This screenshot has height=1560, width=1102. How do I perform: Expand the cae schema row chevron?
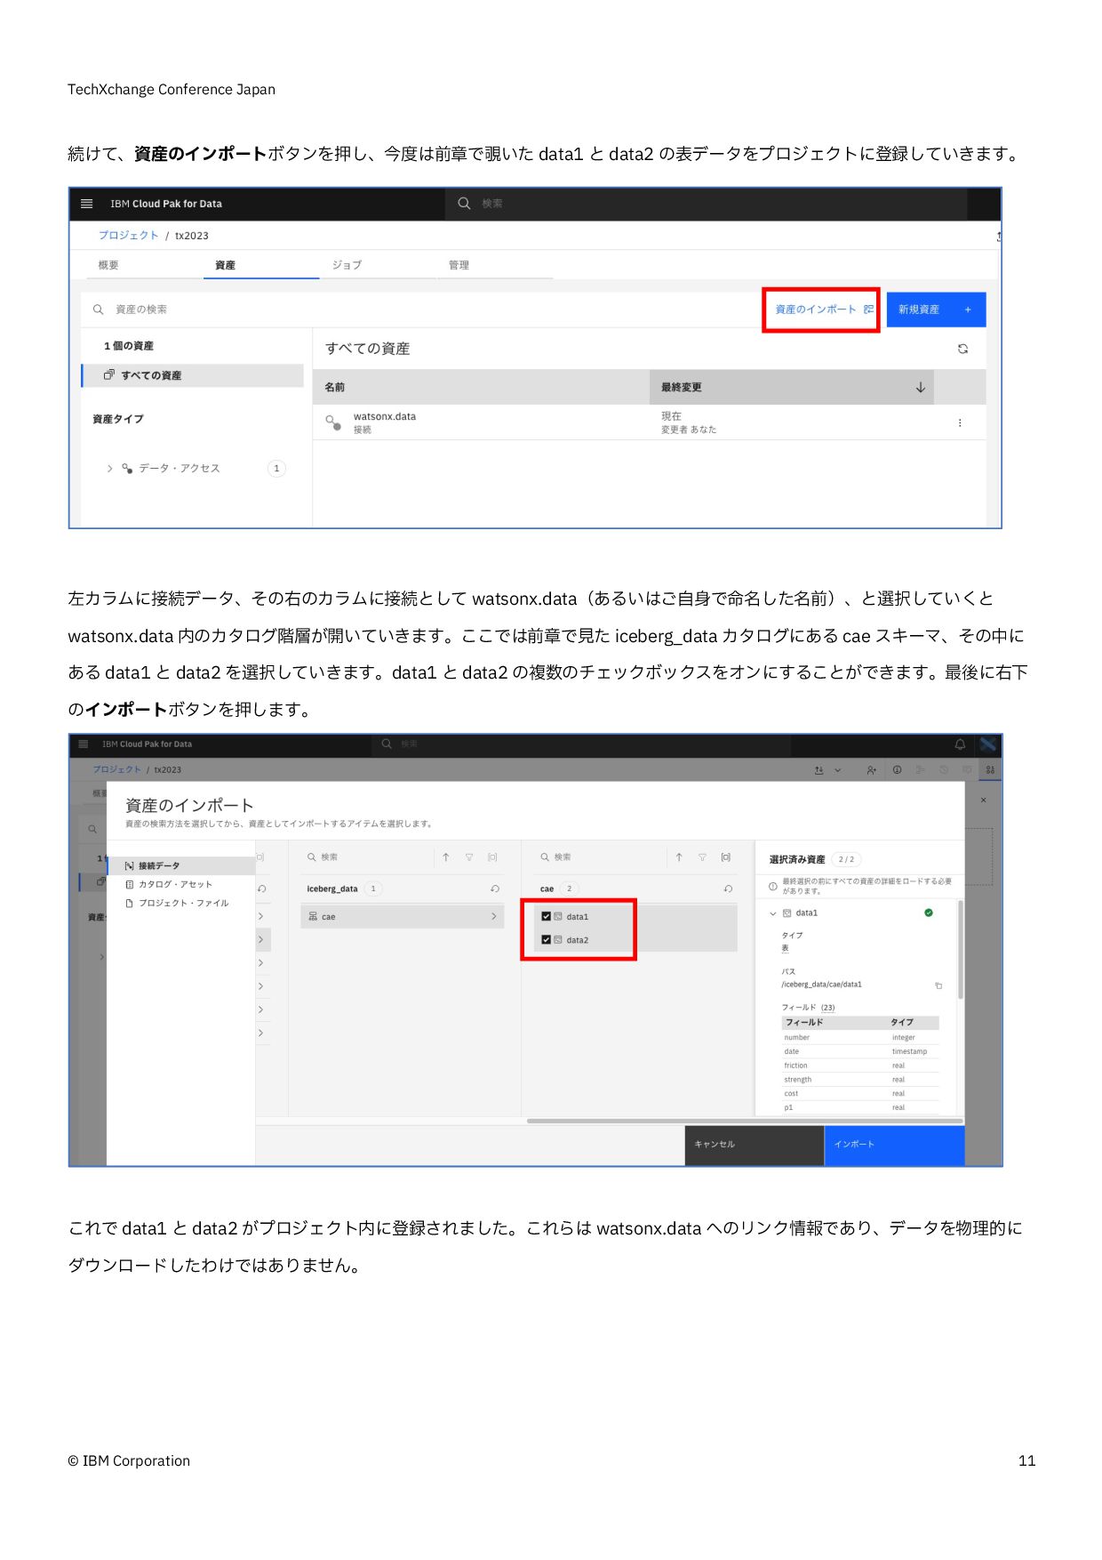(x=494, y=916)
